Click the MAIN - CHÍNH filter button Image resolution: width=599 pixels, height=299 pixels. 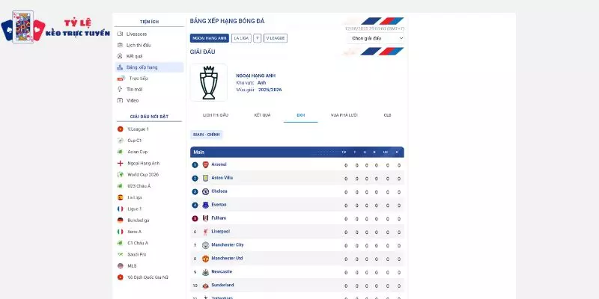[x=207, y=135]
